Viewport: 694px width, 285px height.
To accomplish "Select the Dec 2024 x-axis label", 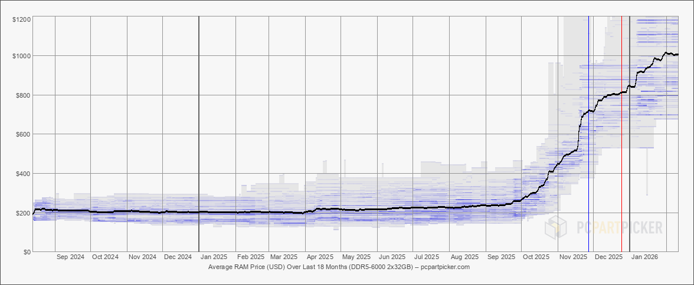I will pyautogui.click(x=178, y=257).
